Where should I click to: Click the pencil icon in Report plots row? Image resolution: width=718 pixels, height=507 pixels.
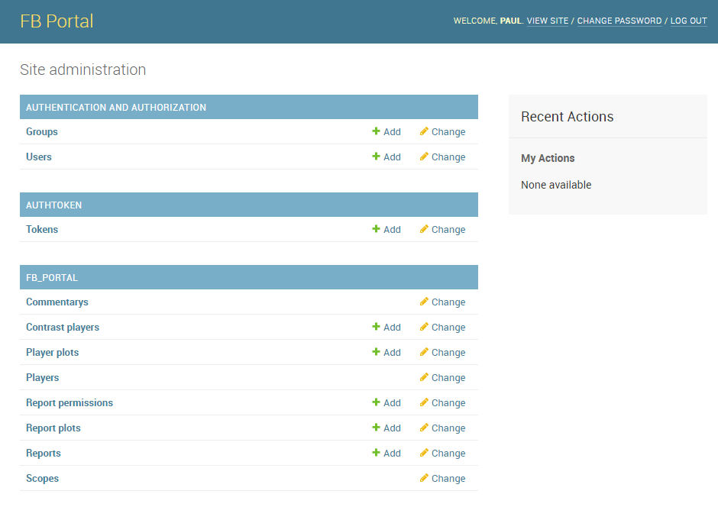(x=424, y=428)
